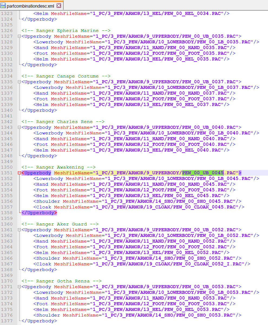The height and width of the screenshot is (325, 268).
Task: Collapse the Ranger Canape Costume Upperbody block
Action: 19,82
